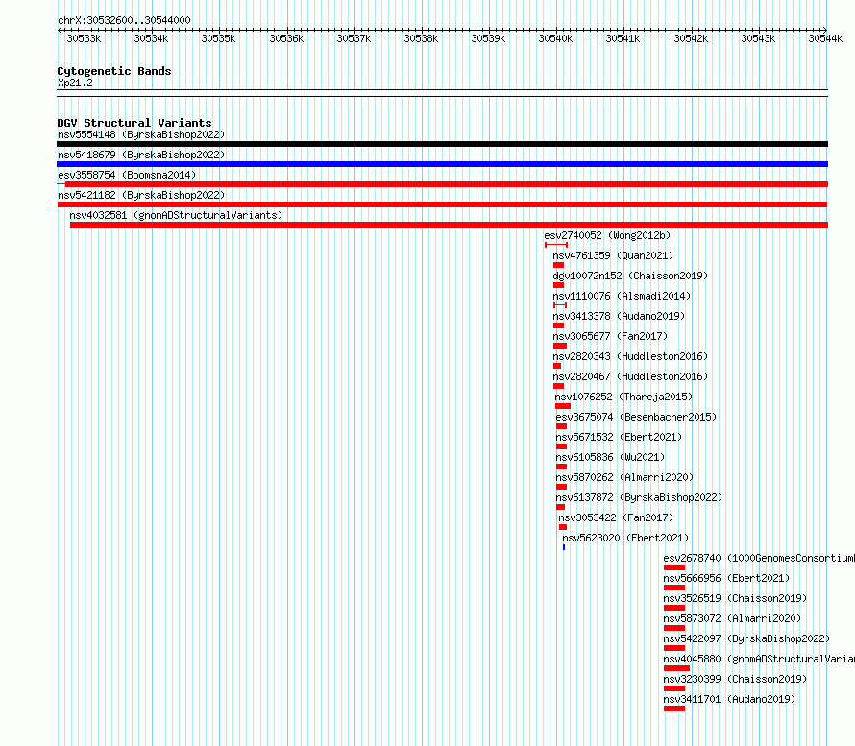Image resolution: width=855 pixels, height=746 pixels.
Task: Click the bracket glyph under nsv1110076
Action: pyautogui.click(x=560, y=305)
